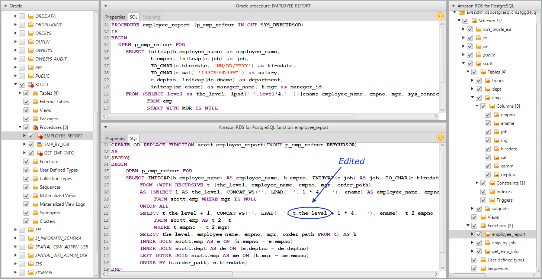This screenshot has height=280, width=542.
Task: Uncheck the oe schema checkbox
Action: point(470,46)
